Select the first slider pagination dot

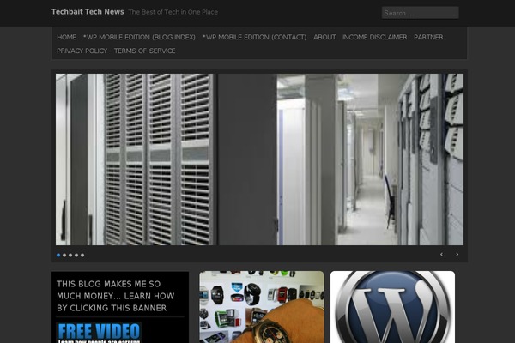[x=58, y=255]
